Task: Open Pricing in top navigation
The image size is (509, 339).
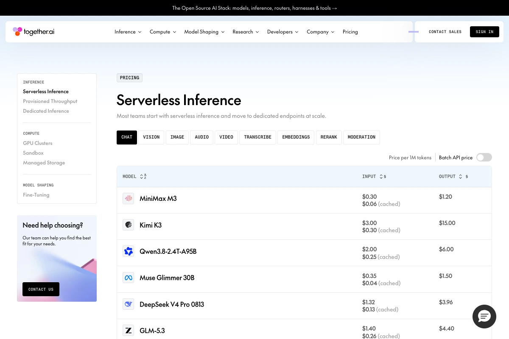Action: 350,32
